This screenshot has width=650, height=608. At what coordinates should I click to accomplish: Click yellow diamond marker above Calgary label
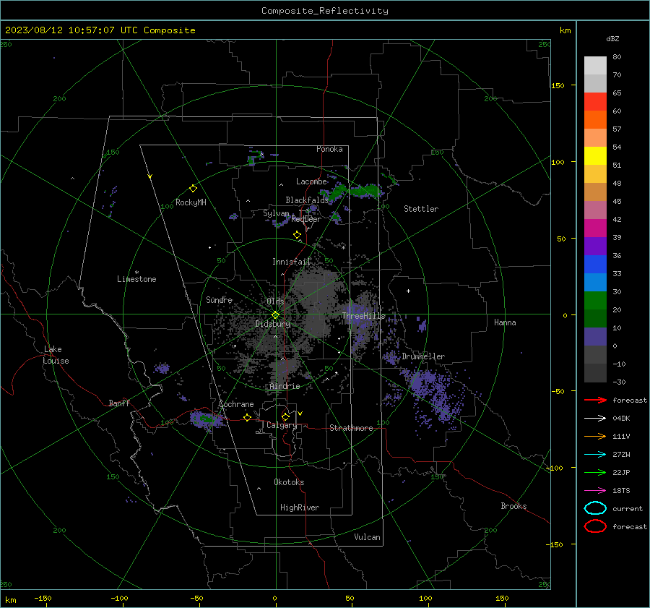click(x=285, y=416)
